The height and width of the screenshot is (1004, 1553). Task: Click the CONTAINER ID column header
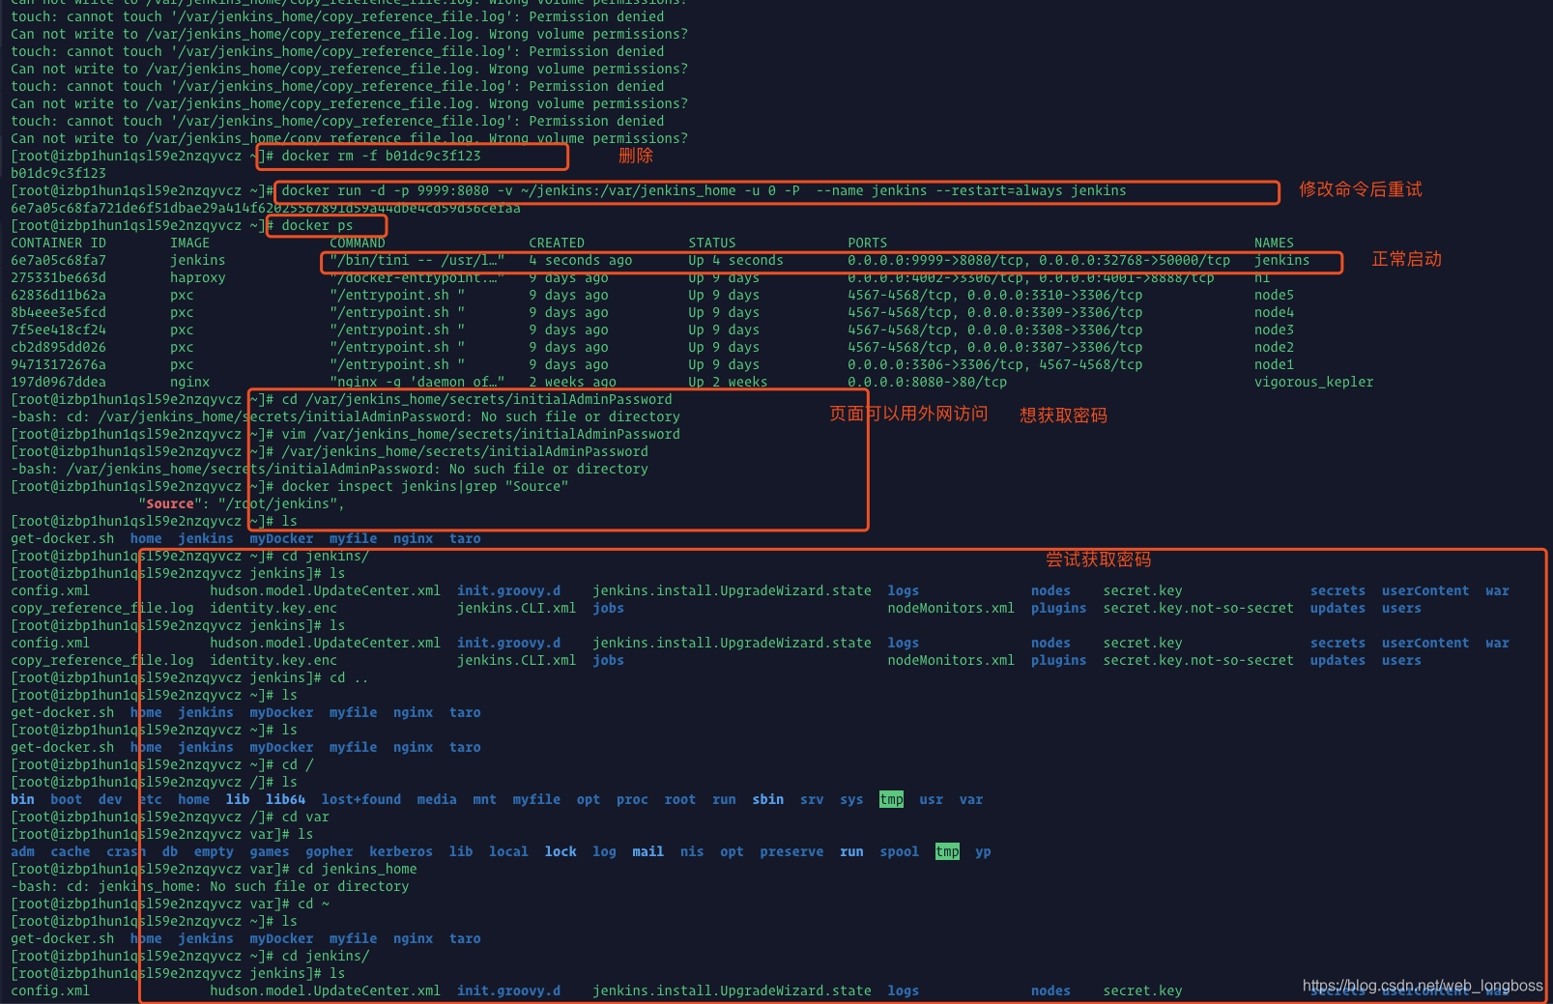pyautogui.click(x=58, y=243)
